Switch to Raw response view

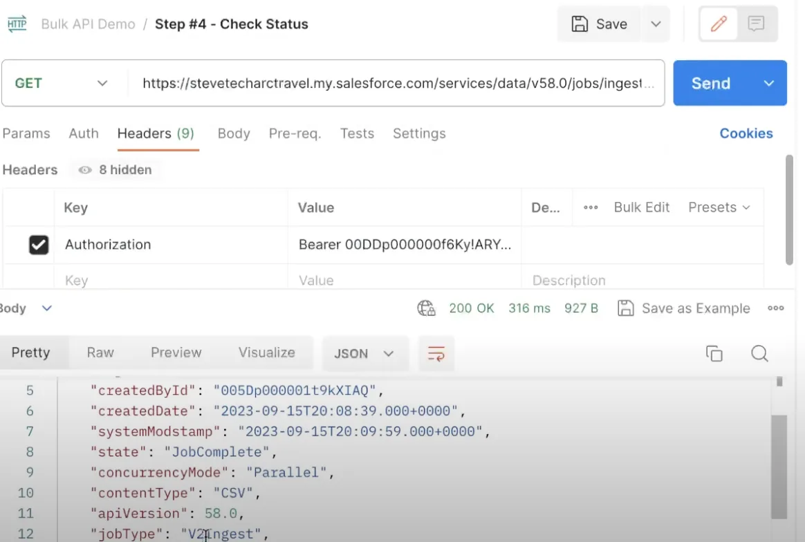(100, 353)
